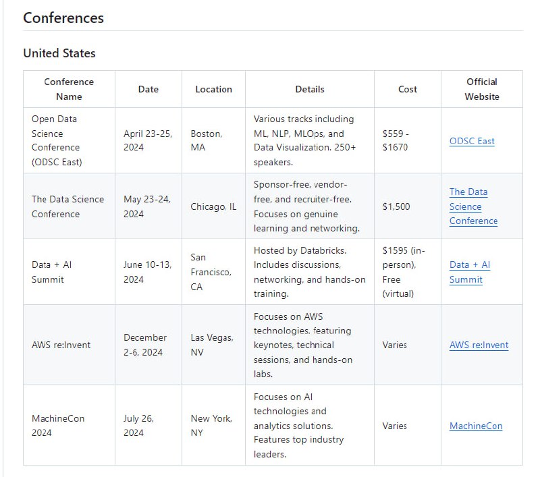Open the AWS re:Invent official website link
Image resolution: width=540 pixels, height=477 pixels.
(x=479, y=345)
